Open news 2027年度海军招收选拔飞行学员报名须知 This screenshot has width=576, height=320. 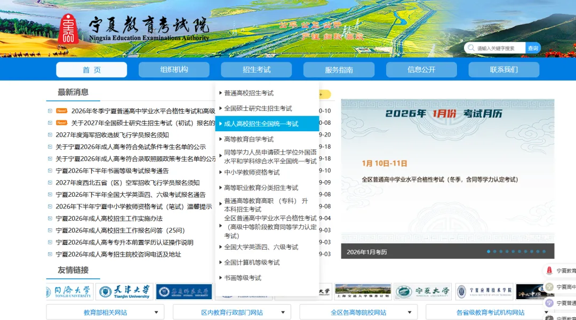[112, 135]
